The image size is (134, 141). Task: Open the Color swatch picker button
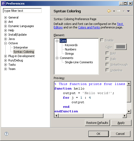pyautogui.click(x=121, y=47)
